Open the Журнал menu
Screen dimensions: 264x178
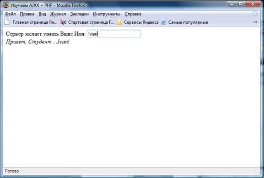pyautogui.click(x=58, y=14)
